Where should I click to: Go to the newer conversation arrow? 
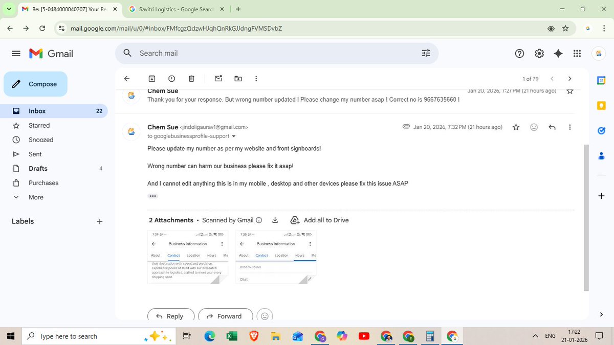(552, 79)
